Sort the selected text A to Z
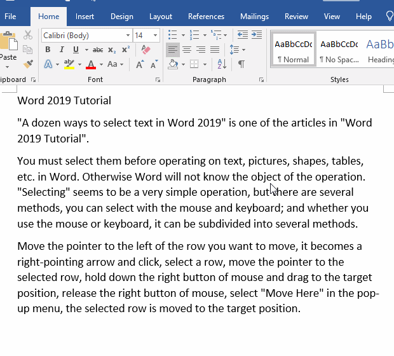The image size is (394, 356). click(222, 64)
